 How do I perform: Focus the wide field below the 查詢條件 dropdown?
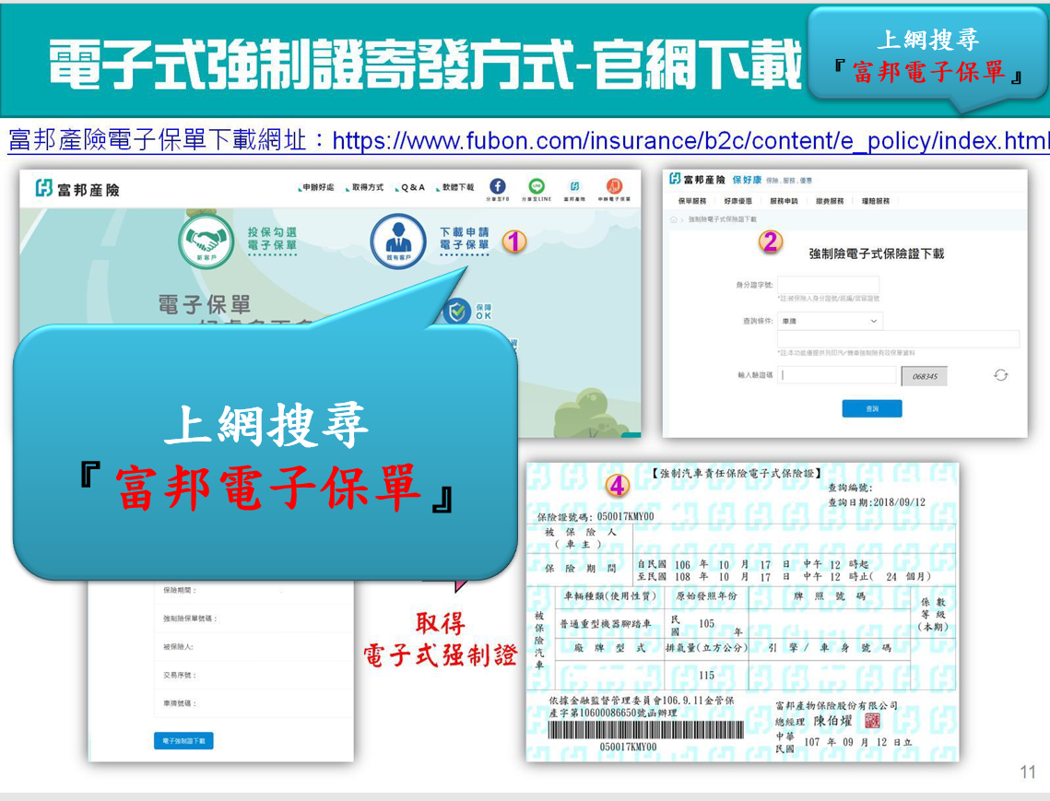click(x=898, y=338)
